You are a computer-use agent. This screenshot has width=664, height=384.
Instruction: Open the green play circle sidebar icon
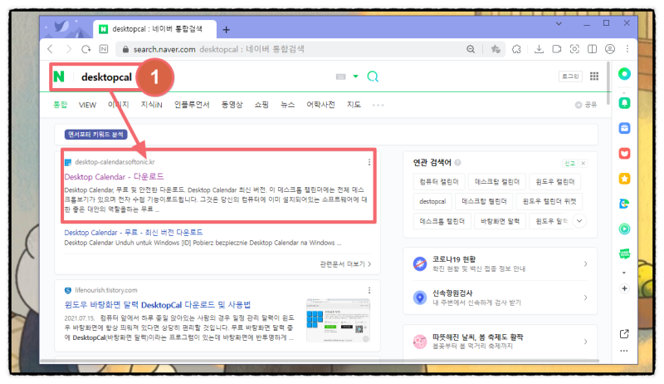[624, 229]
